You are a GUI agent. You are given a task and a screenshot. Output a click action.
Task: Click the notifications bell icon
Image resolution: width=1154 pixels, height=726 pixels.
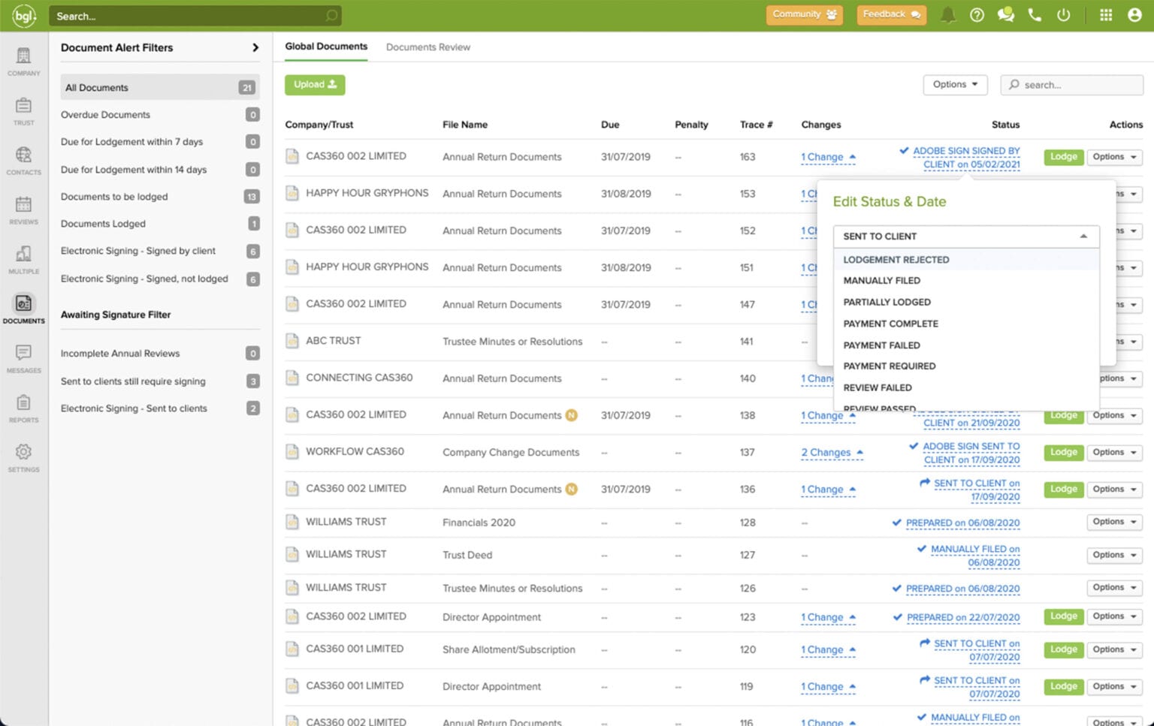pyautogui.click(x=948, y=15)
